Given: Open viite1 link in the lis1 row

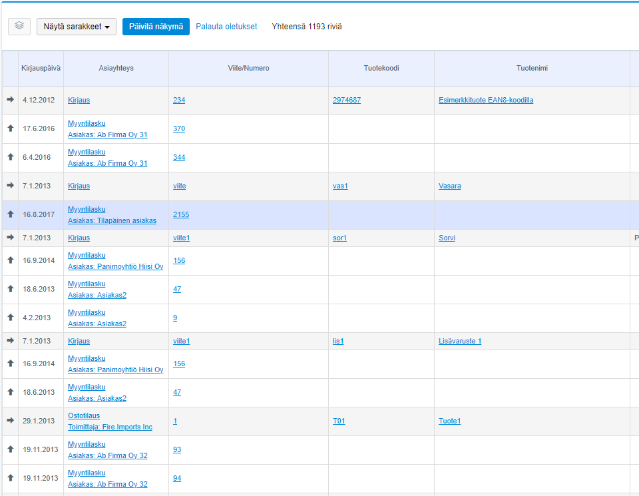Looking at the screenshot, I should [x=181, y=341].
